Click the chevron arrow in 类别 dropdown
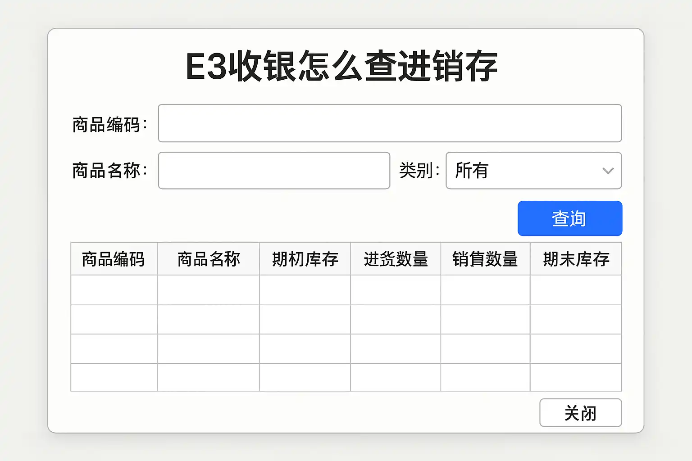Viewport: 692px width, 461px height. click(x=608, y=171)
